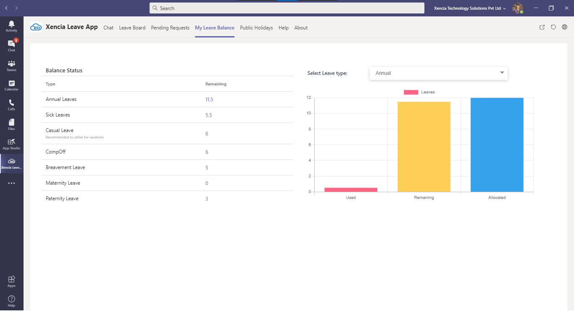Open the Leave Board tab

[x=132, y=28]
